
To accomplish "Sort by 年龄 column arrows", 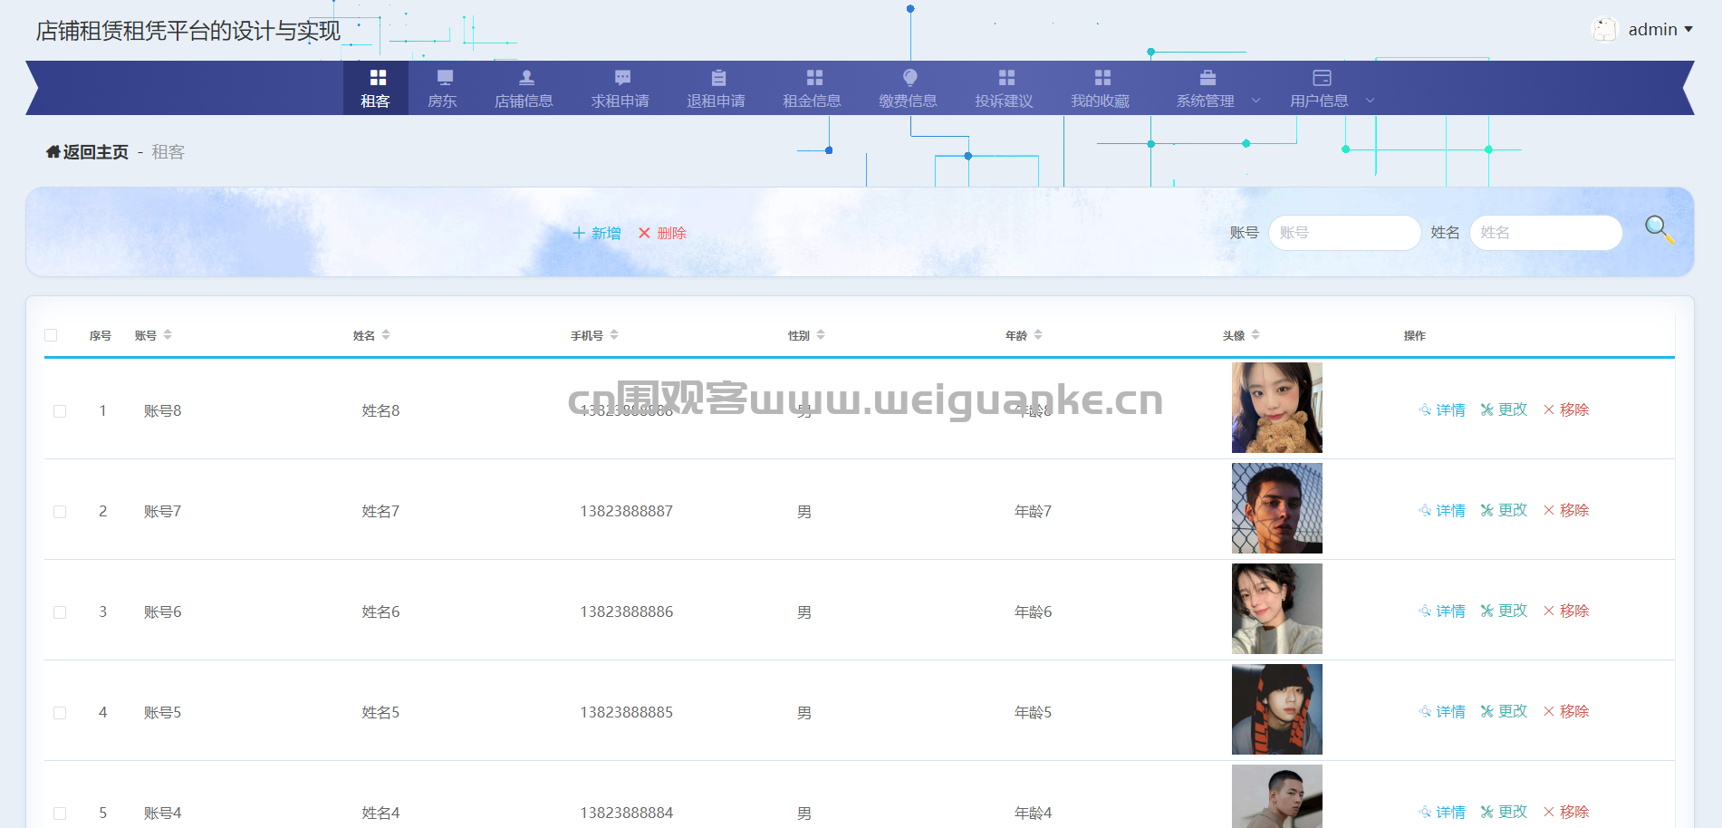I will pos(1038,335).
